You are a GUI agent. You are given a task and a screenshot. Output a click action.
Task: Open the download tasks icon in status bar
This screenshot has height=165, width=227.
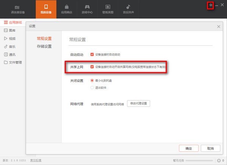tap(218, 160)
